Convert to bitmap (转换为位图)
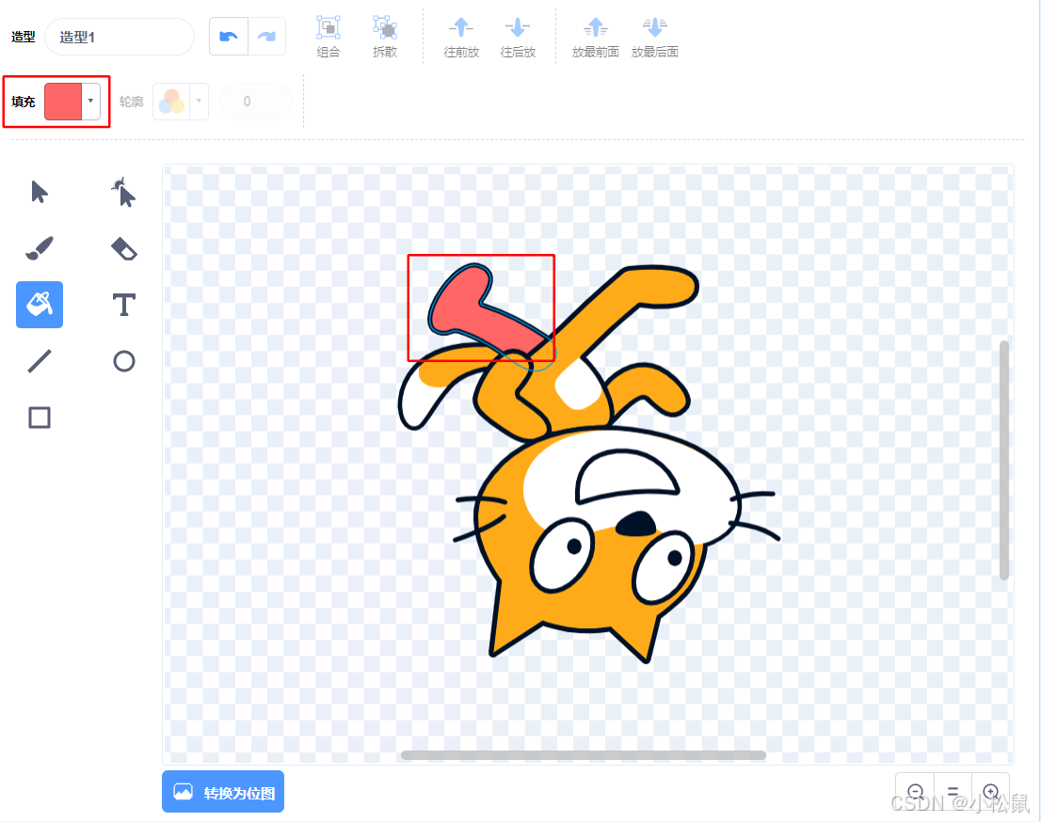The image size is (1041, 822). 223,792
